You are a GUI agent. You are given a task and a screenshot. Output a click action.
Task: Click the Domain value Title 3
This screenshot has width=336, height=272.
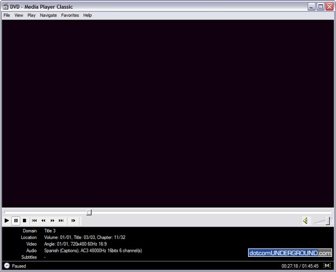click(x=50, y=231)
